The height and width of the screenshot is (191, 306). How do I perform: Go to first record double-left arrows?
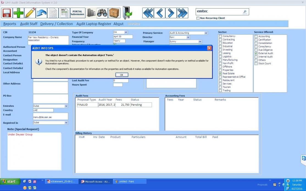coord(148,13)
